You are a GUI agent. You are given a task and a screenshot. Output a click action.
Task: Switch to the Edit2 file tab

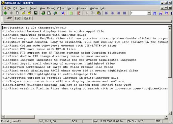tap(18, 19)
